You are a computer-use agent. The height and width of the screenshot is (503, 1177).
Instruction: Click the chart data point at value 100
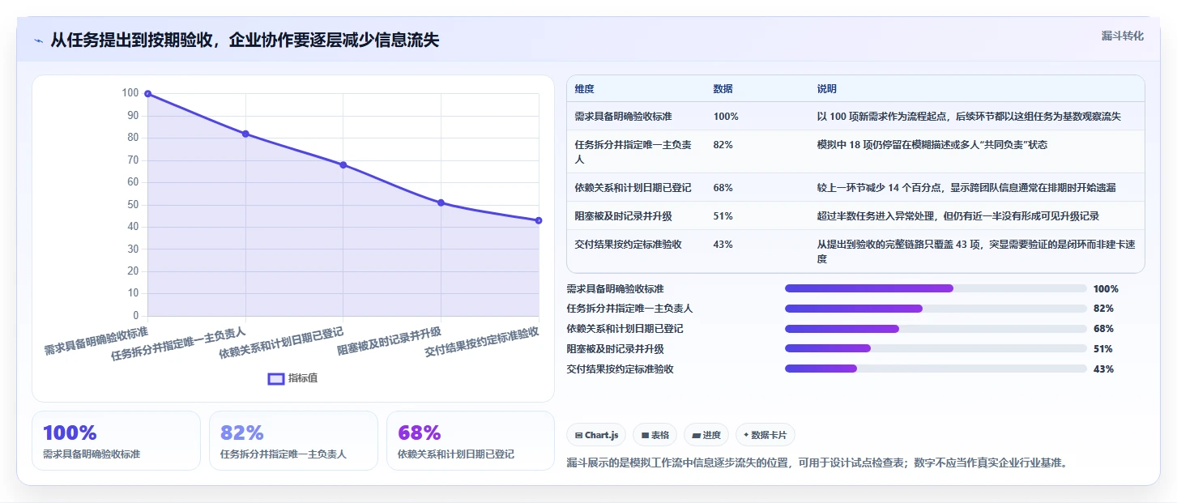tap(147, 93)
